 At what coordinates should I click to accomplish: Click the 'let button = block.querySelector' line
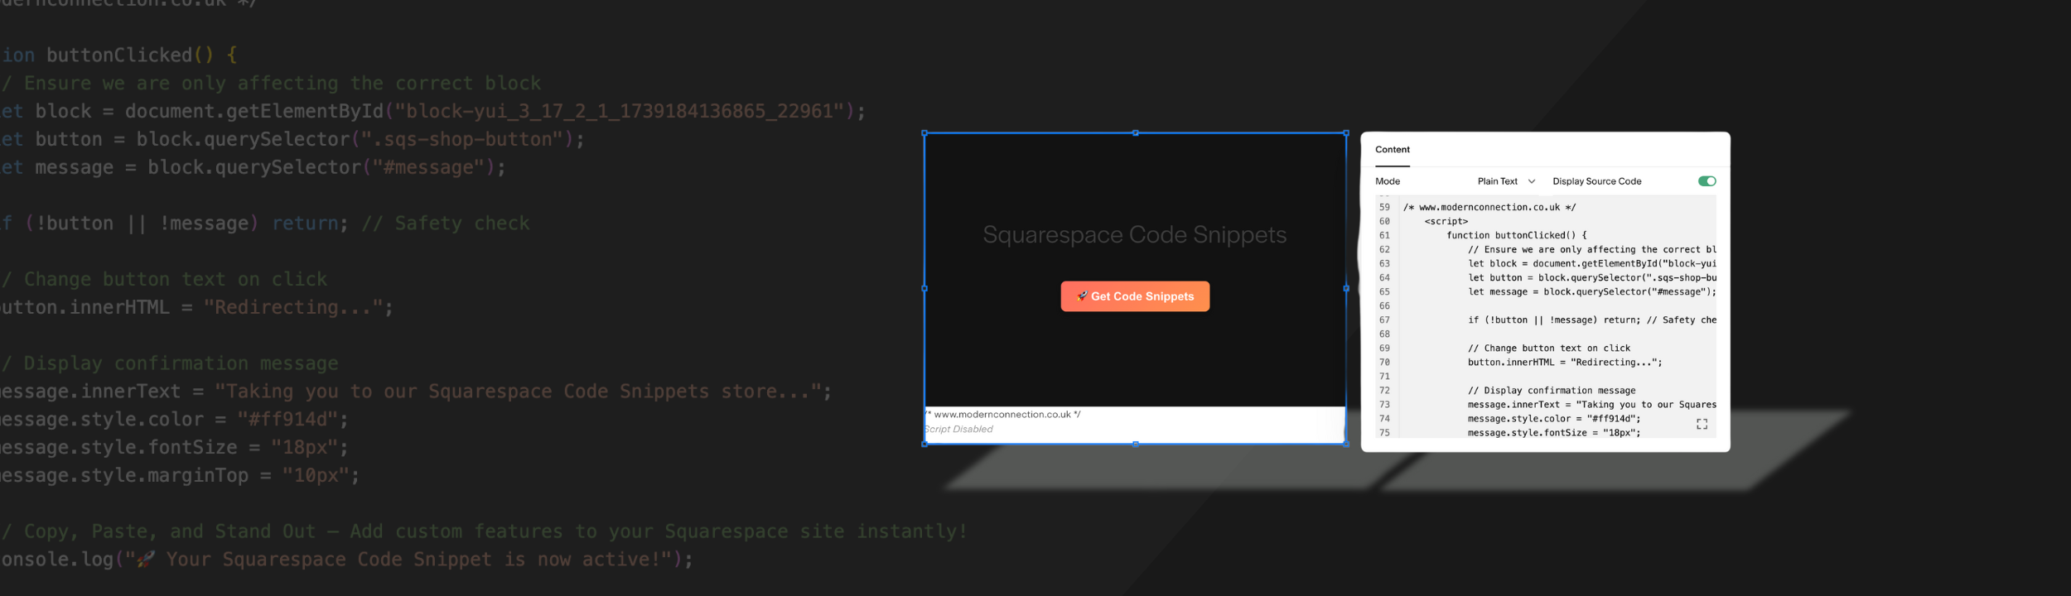pyautogui.click(x=1591, y=277)
